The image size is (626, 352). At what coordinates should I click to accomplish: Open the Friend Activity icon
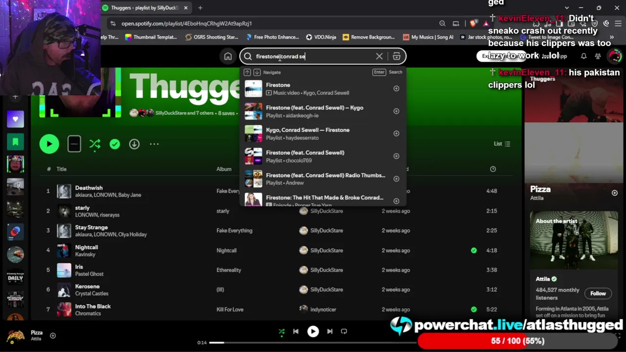[598, 56]
